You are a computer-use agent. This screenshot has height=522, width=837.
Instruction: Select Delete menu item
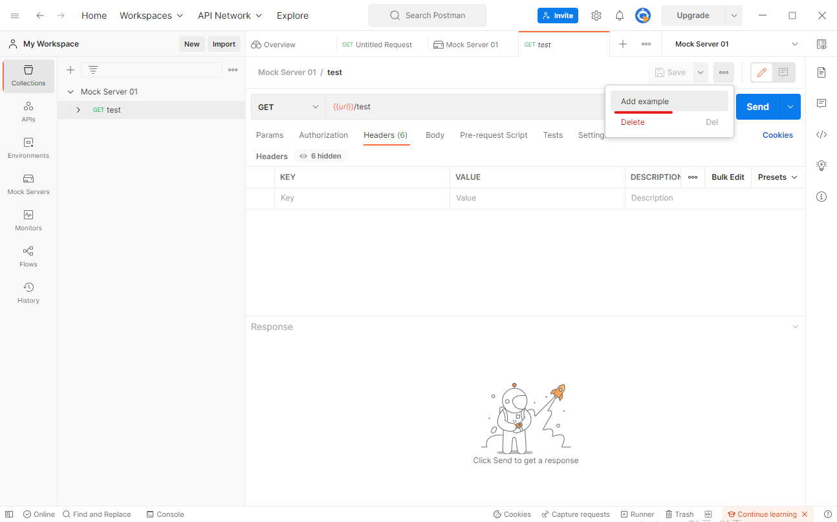coord(669,122)
